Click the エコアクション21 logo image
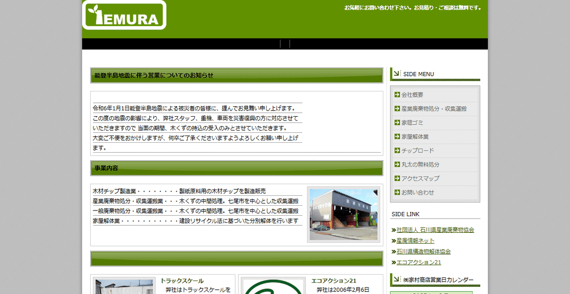The image size is (570, 294). (272, 288)
